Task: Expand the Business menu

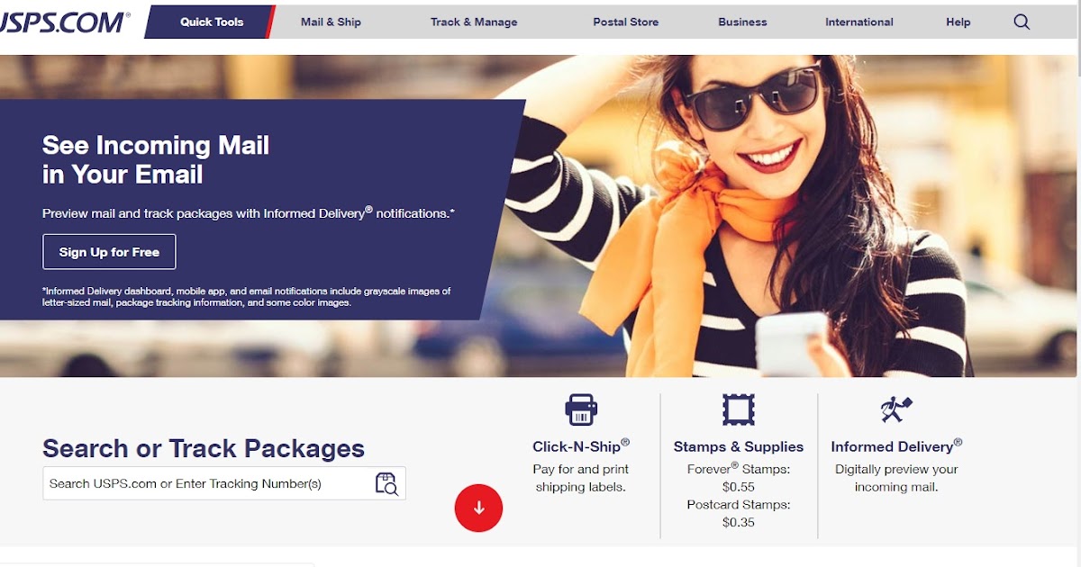Action: tap(743, 22)
